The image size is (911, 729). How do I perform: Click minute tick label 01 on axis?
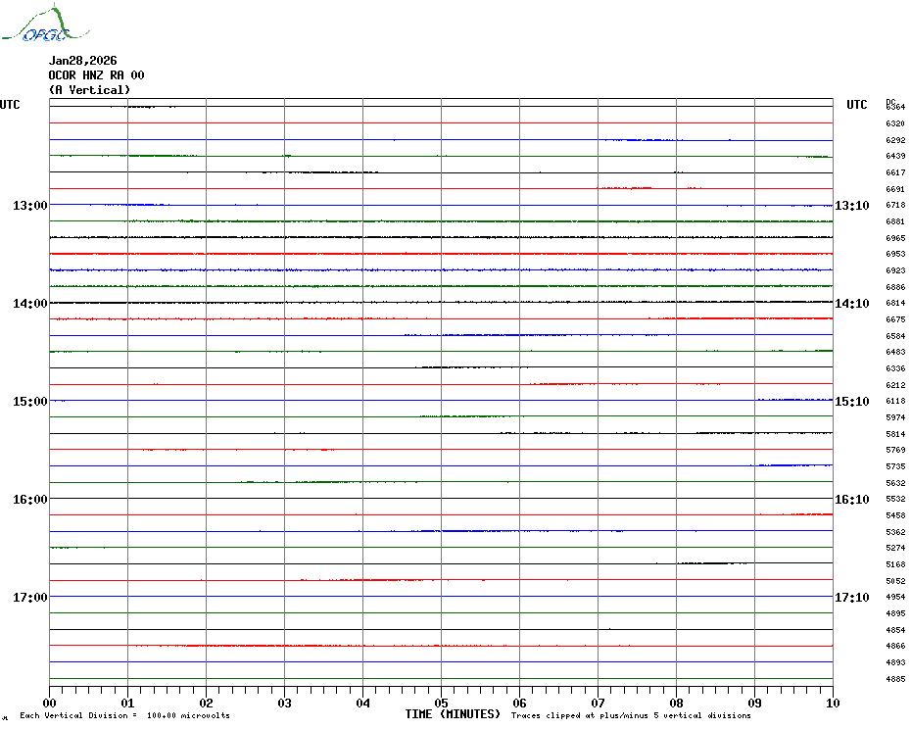point(127,704)
